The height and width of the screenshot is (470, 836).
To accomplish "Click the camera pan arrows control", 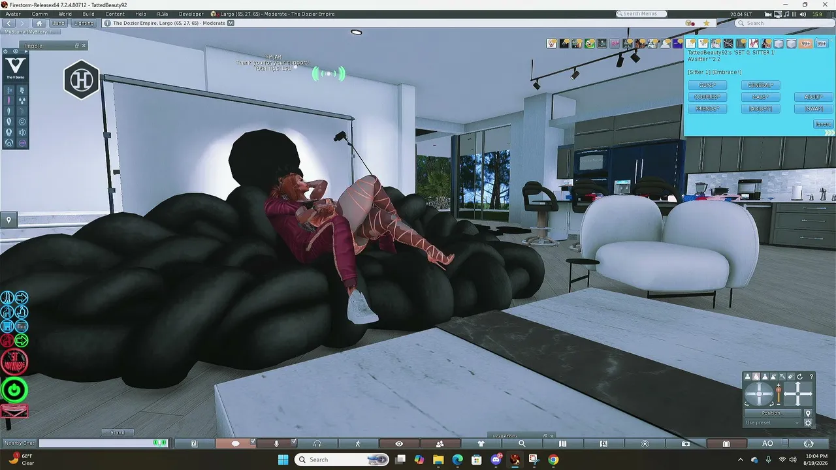I will pos(797,394).
